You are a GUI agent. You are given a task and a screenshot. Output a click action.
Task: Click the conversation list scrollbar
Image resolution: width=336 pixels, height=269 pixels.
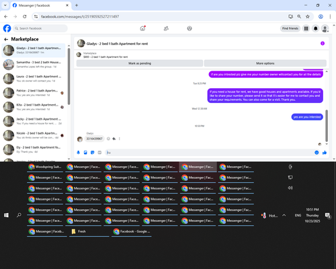click(x=69, y=76)
